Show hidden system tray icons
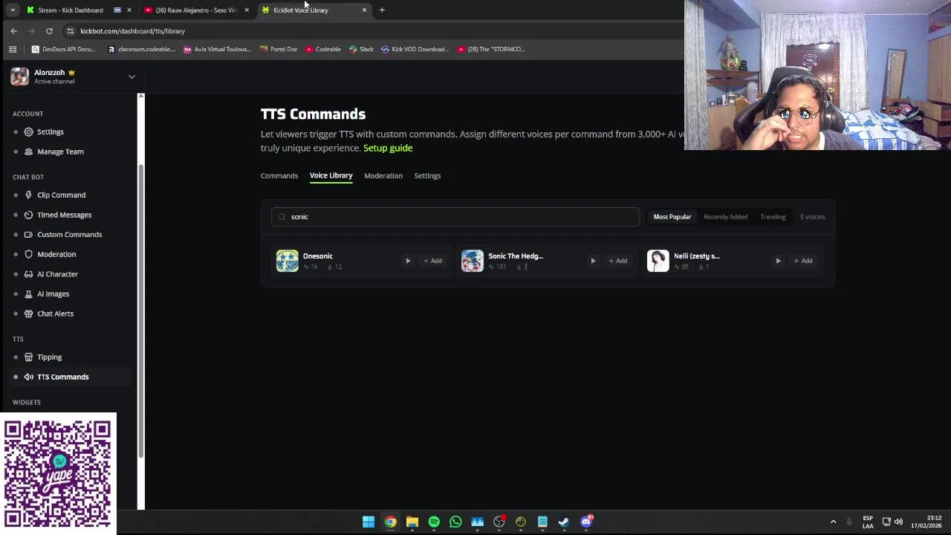 pyautogui.click(x=833, y=522)
